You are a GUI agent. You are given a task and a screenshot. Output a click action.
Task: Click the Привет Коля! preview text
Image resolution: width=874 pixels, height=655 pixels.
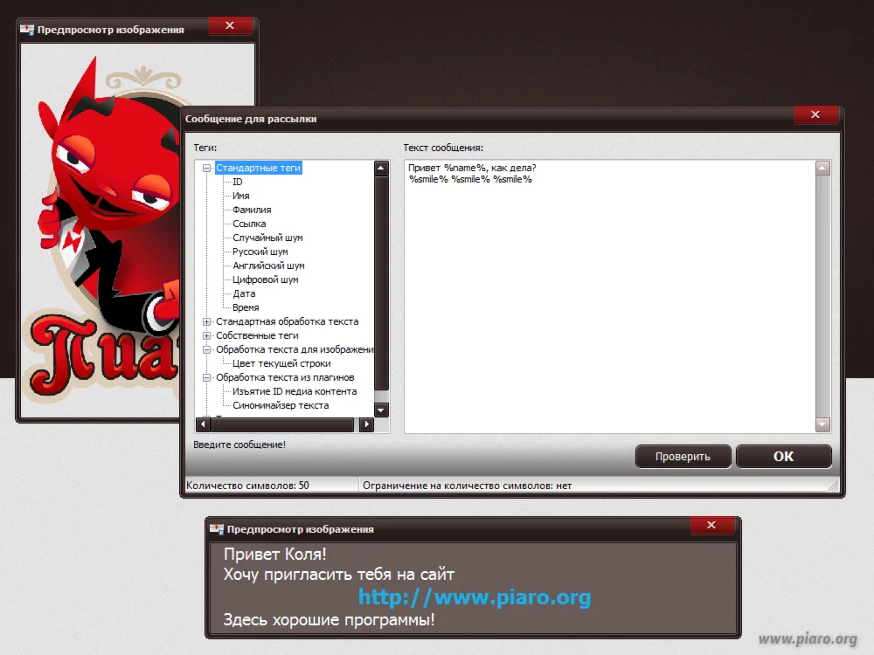pos(274,555)
